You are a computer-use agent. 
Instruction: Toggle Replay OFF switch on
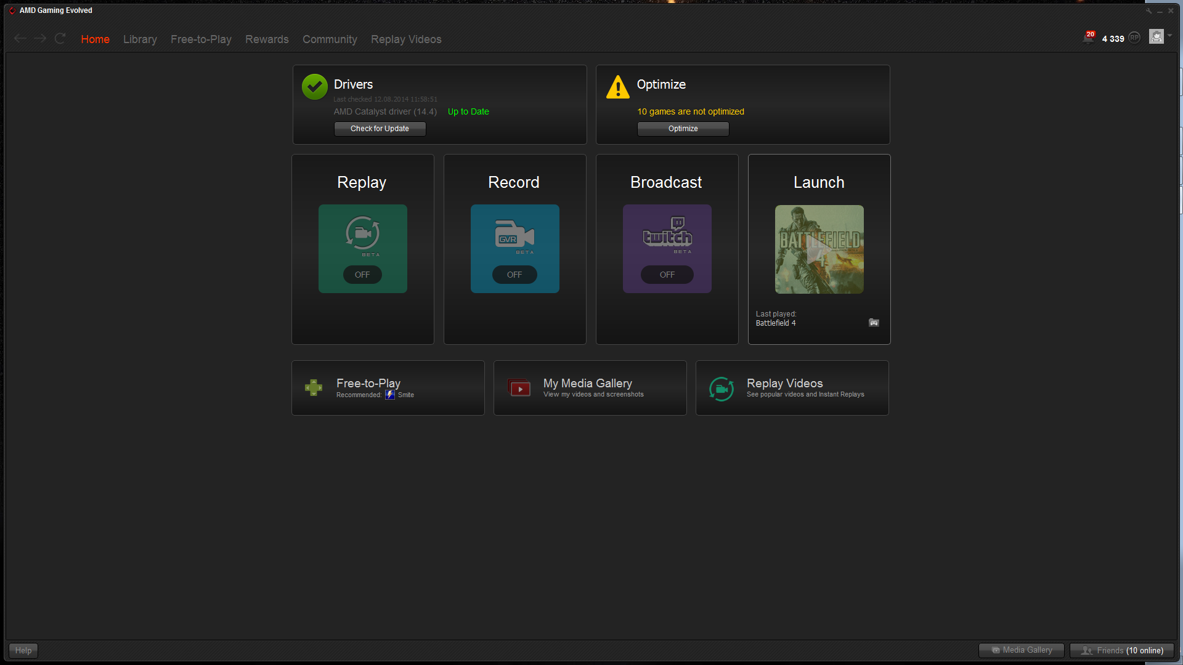pos(362,275)
